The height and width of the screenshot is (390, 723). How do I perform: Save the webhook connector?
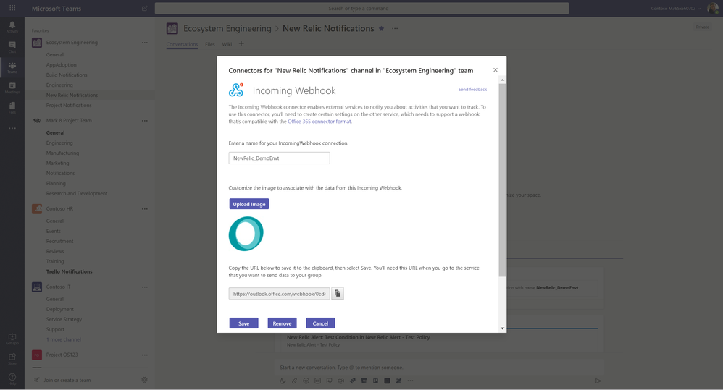point(244,323)
